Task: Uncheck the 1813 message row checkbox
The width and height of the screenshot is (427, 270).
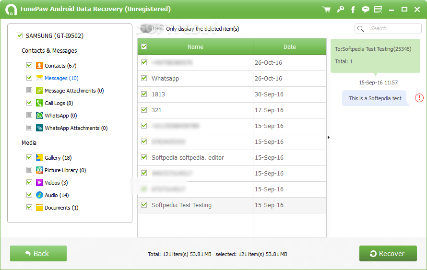Action: pos(144,94)
